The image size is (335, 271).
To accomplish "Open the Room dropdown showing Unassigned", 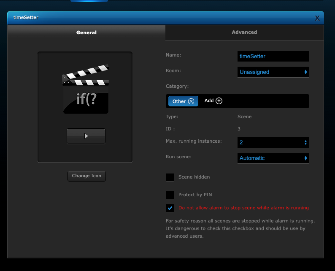I will (273, 72).
